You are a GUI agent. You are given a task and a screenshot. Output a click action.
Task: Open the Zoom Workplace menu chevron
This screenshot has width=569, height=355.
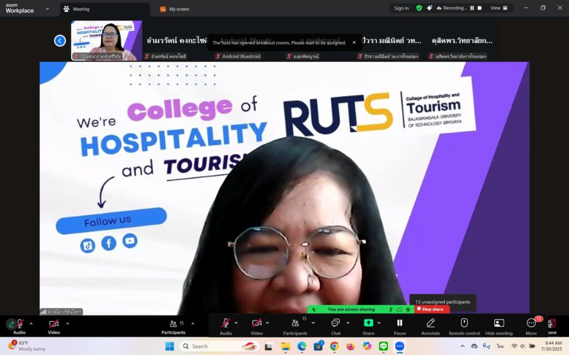tap(47, 9)
